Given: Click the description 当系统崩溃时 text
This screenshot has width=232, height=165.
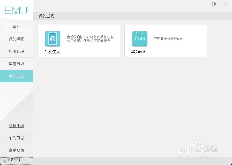Looking at the screenshot, I should 90,39.
